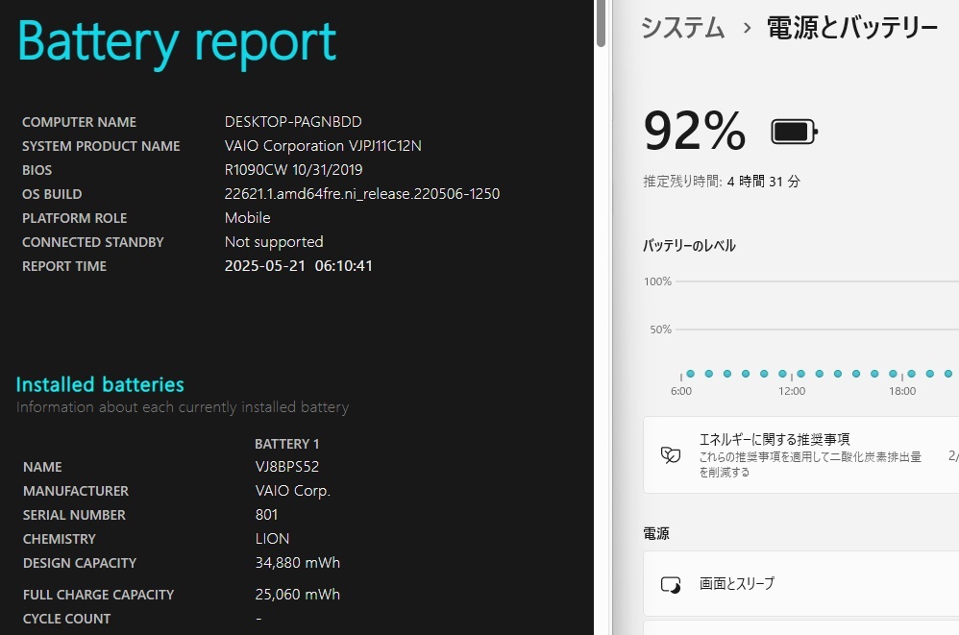Click serial number value 801
This screenshot has width=959, height=635.
pos(266,515)
